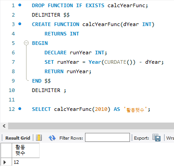This screenshot has width=174, height=167.
Task: Click DECLARE keyword on line 6
Action: (x=55, y=53)
